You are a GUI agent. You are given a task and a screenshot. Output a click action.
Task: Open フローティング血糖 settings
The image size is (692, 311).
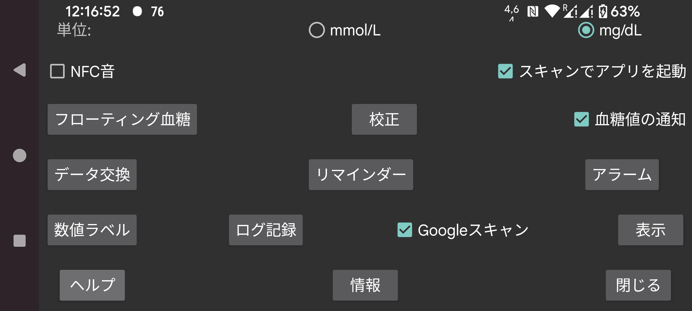122,119
